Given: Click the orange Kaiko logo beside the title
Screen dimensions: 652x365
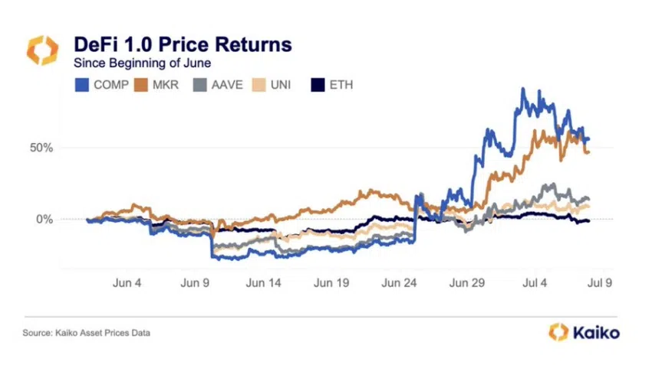Looking at the screenshot, I should point(42,51).
